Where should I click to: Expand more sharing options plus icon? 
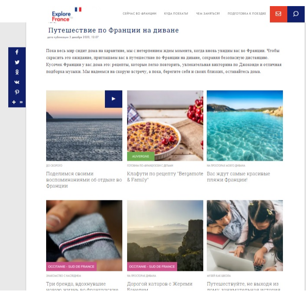click(14, 102)
